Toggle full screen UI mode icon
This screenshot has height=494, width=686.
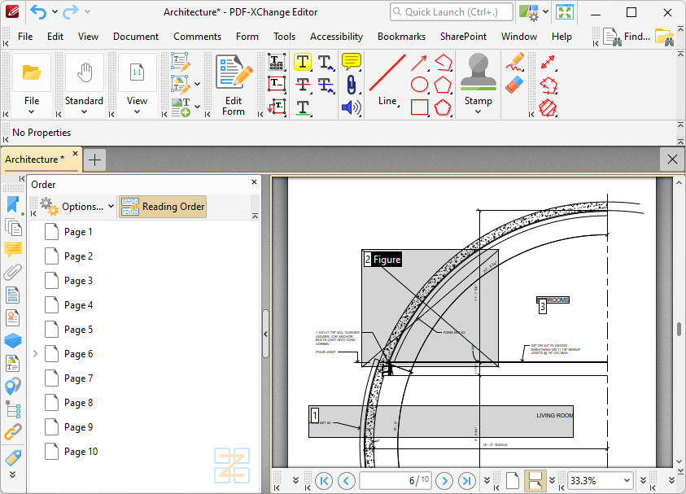pyautogui.click(x=565, y=12)
